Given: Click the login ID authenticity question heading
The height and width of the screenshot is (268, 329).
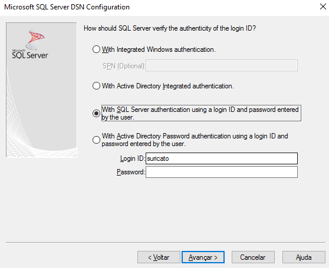Looking at the screenshot, I should tap(170, 28).
